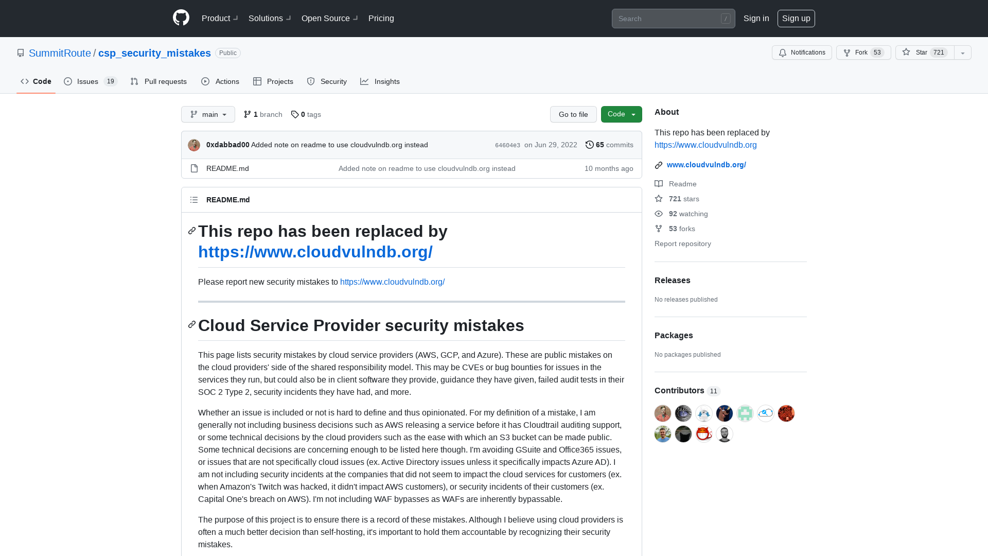This screenshot has height=556, width=988.
Task: Switch to the Code tab
Action: 36,81
